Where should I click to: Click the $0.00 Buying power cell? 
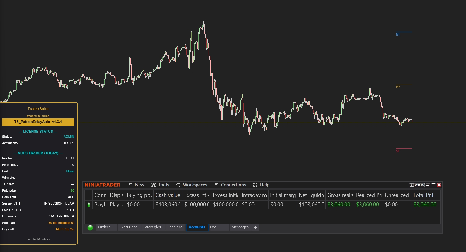(139, 205)
